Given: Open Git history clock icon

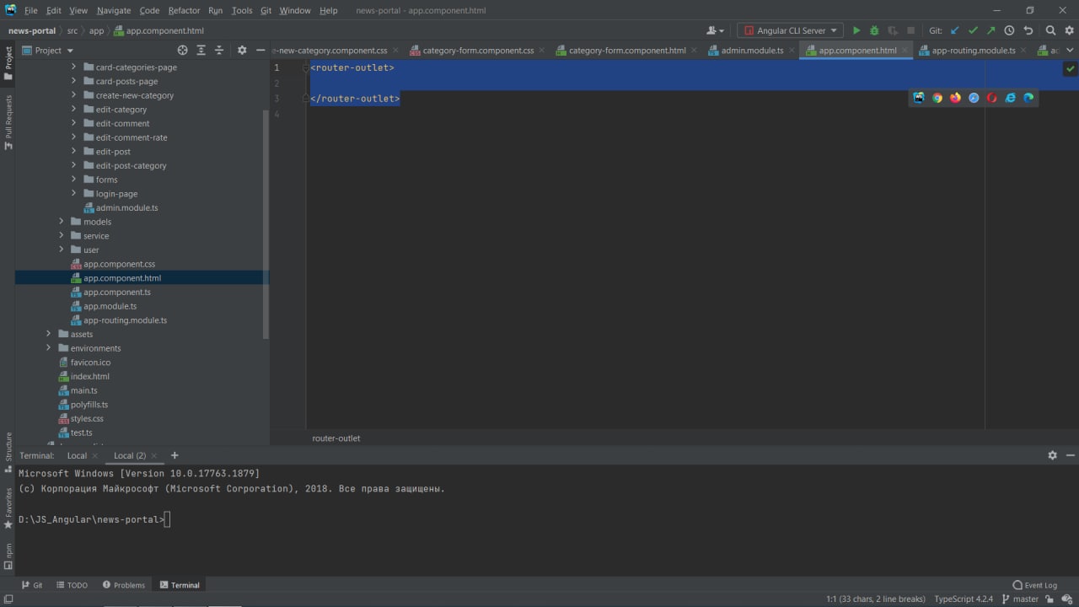Looking at the screenshot, I should 1009,30.
